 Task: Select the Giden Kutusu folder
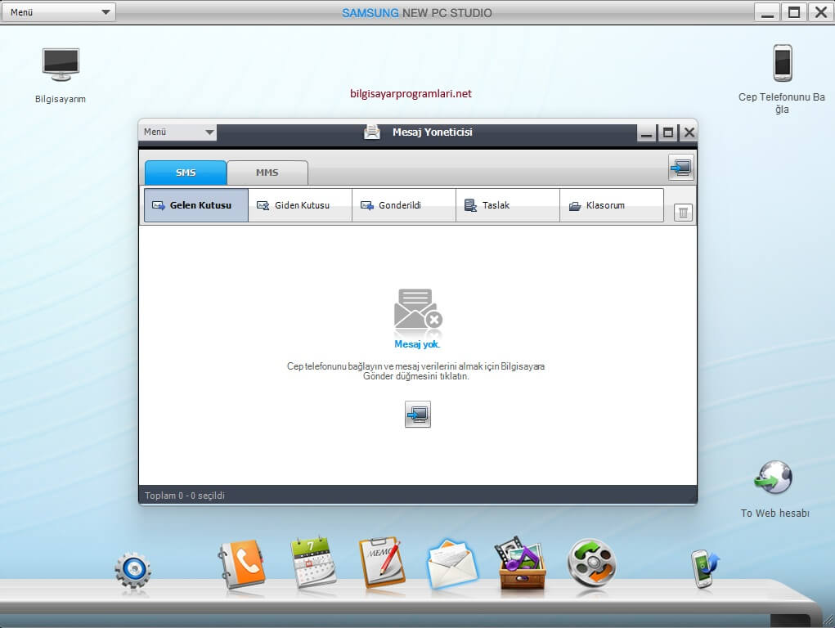pos(300,205)
